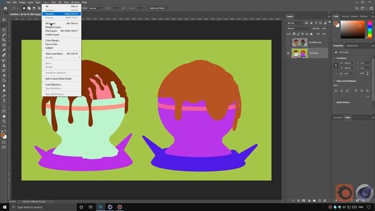Switch to the Adjustments tab
This screenshot has width=375, height=211.
pyautogui.click(x=352, y=46)
